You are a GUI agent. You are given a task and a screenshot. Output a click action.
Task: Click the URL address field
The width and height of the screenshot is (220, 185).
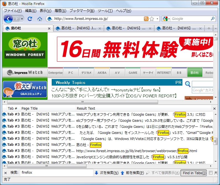[x=98, y=19]
